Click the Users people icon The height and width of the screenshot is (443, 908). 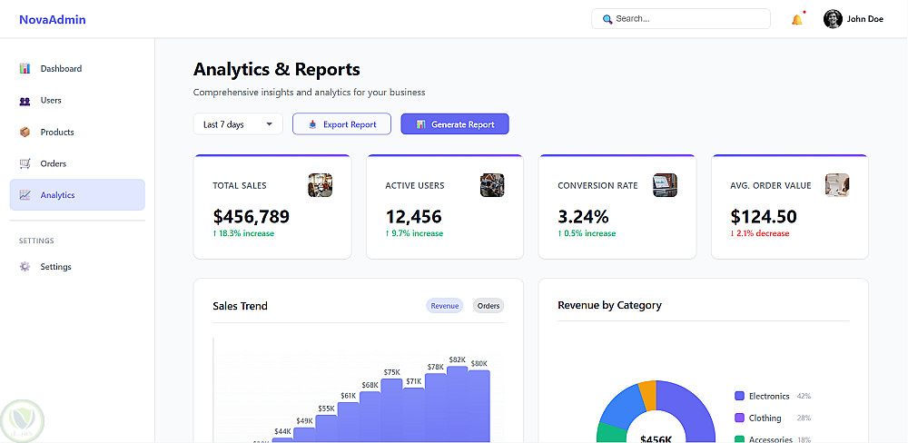pyautogui.click(x=25, y=101)
